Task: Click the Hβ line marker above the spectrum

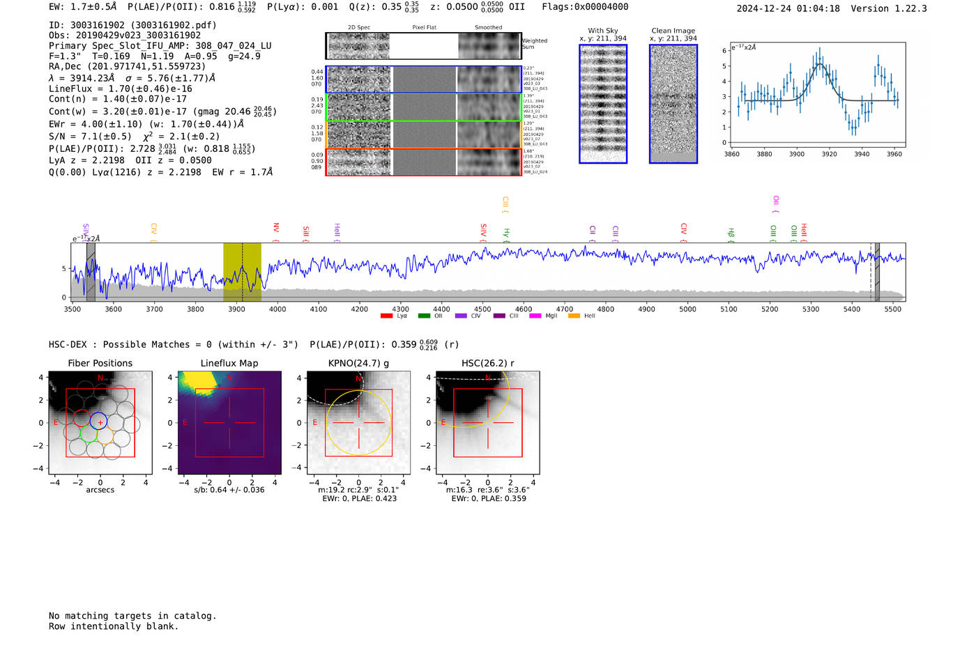Action: pos(731,235)
